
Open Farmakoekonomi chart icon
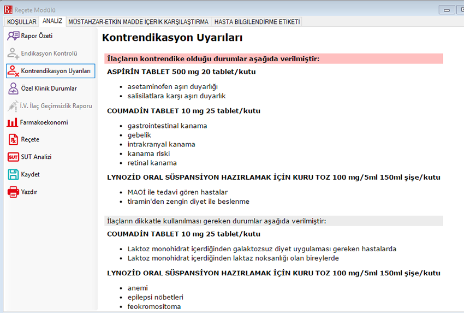pos(13,122)
